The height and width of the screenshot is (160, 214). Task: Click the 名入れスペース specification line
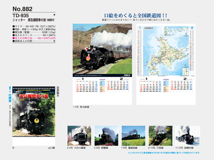coord(34,35)
